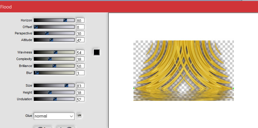
Task: Click the small icon beside the Glue dropdown
Action: click(79, 116)
